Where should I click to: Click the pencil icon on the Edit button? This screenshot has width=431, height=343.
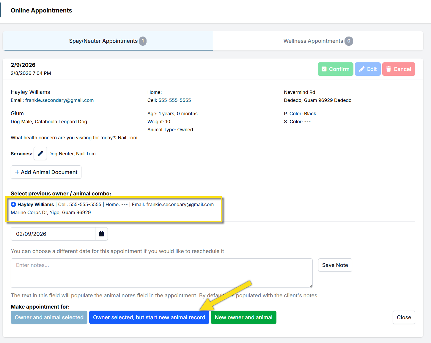362,69
